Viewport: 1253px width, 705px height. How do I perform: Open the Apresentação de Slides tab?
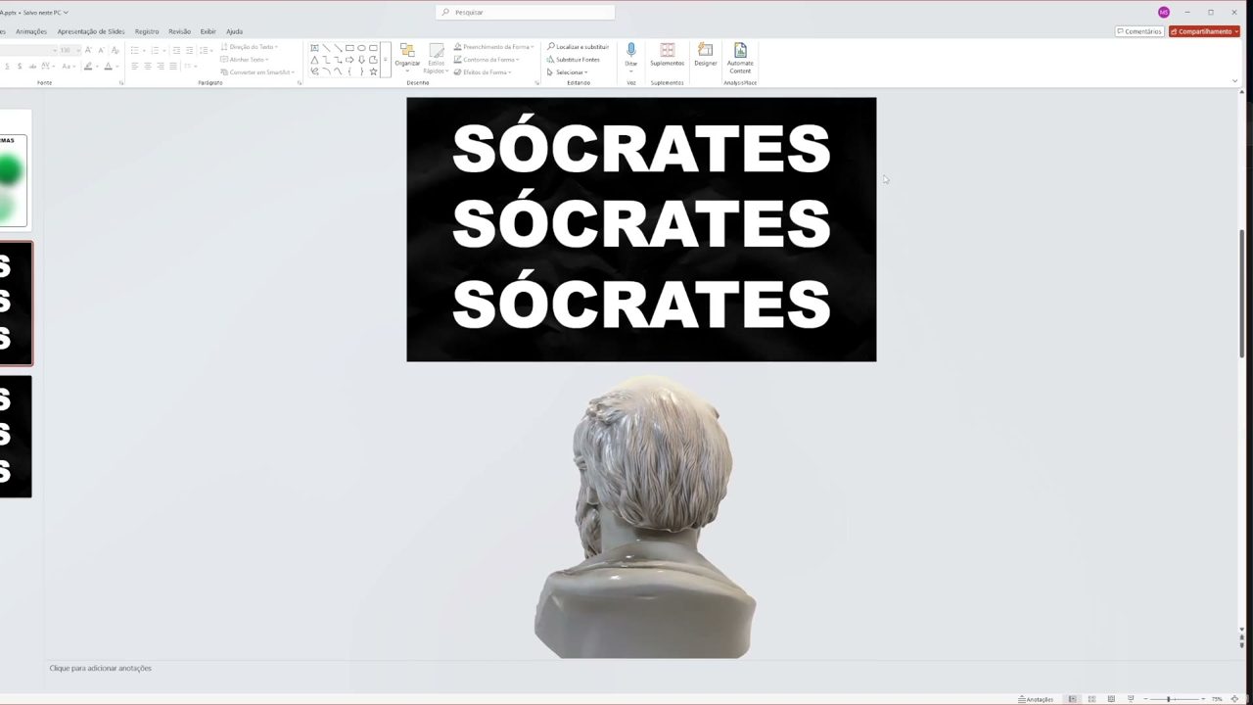click(91, 31)
